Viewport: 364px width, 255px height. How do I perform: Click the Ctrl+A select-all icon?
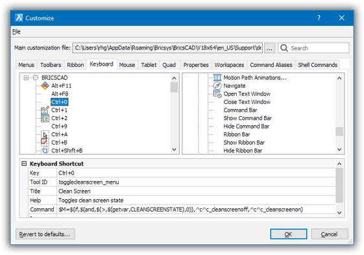click(x=45, y=134)
